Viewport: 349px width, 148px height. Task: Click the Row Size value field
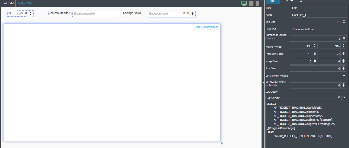pyautogui.click(x=315, y=68)
